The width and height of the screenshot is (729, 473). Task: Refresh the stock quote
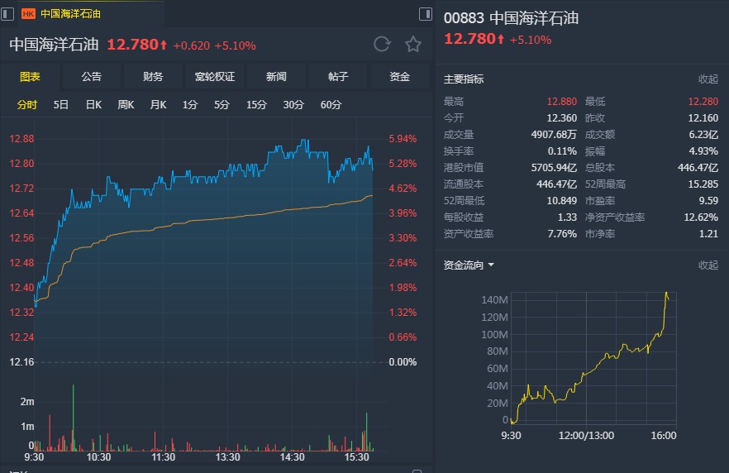(382, 44)
